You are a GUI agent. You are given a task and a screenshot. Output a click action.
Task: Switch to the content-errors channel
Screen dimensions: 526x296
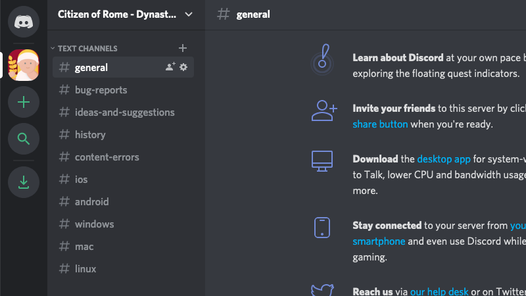(x=123, y=157)
